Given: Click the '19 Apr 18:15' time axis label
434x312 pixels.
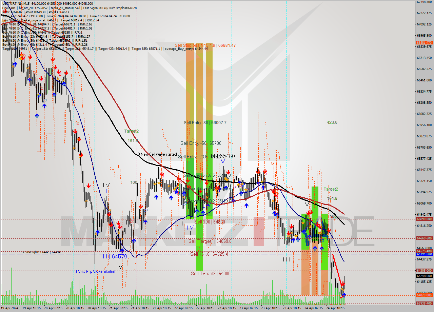Looking at the screenshot, I should click(32, 308).
